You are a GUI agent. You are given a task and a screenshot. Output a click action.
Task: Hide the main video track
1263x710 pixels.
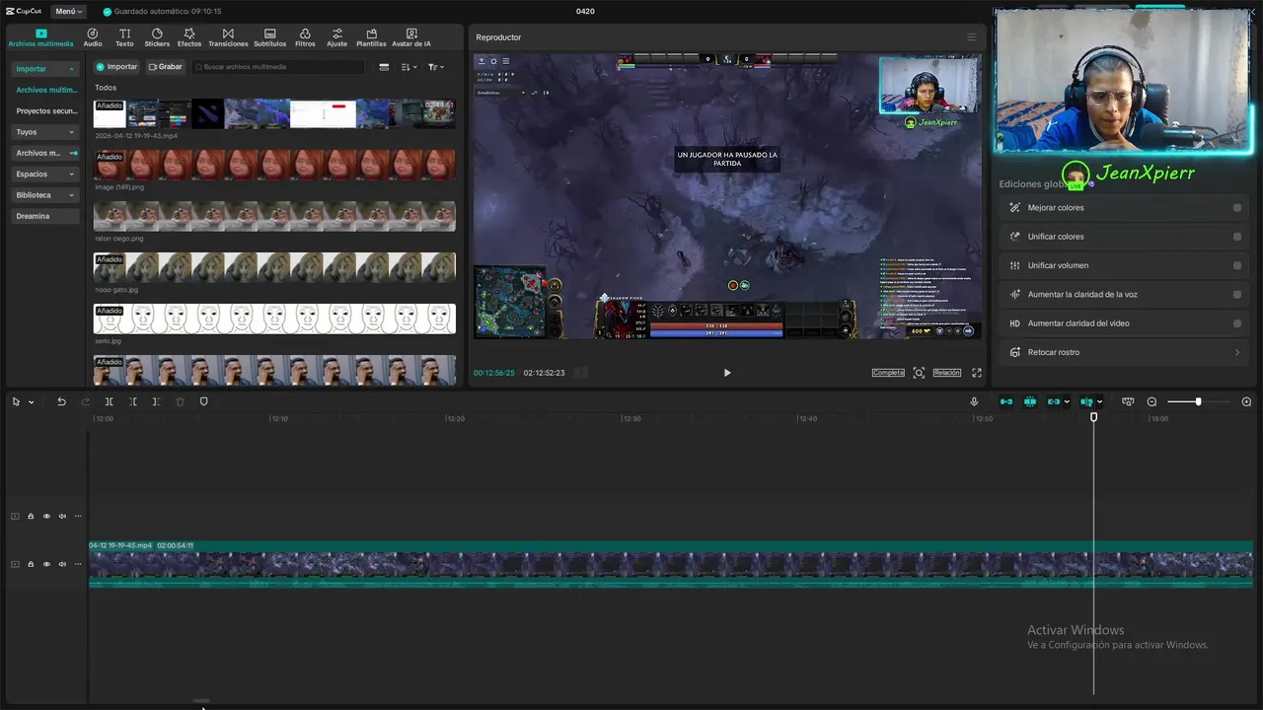point(46,564)
